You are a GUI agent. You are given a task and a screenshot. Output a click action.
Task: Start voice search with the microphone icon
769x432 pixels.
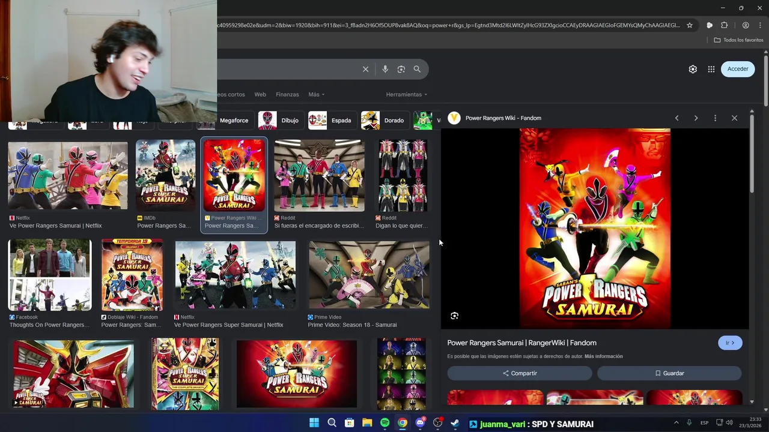tap(385, 69)
